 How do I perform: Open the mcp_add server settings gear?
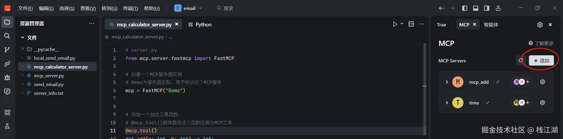coord(542,82)
